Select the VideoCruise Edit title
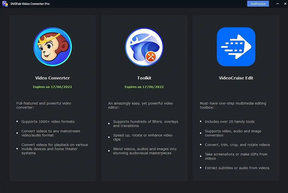Screen dimensions: 288x193 (x=236, y=78)
